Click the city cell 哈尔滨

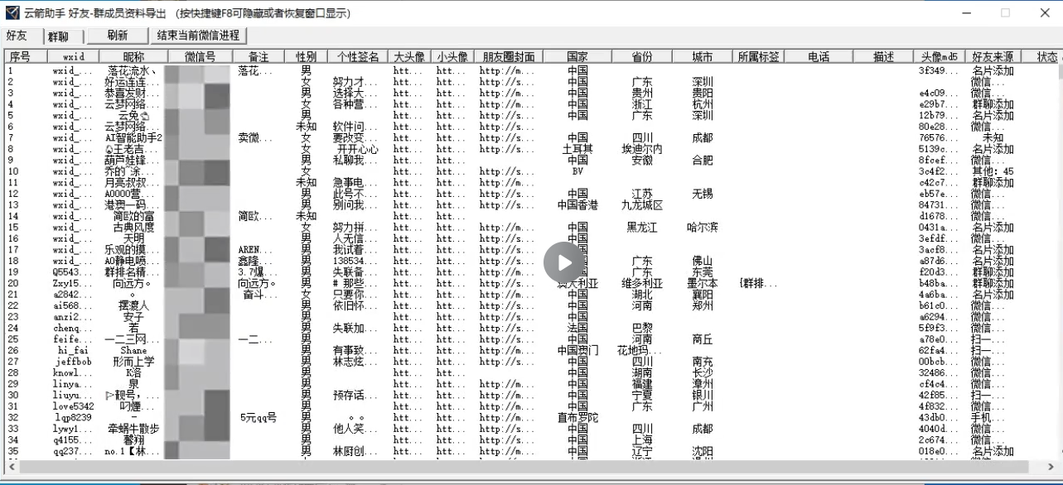pyautogui.click(x=703, y=228)
